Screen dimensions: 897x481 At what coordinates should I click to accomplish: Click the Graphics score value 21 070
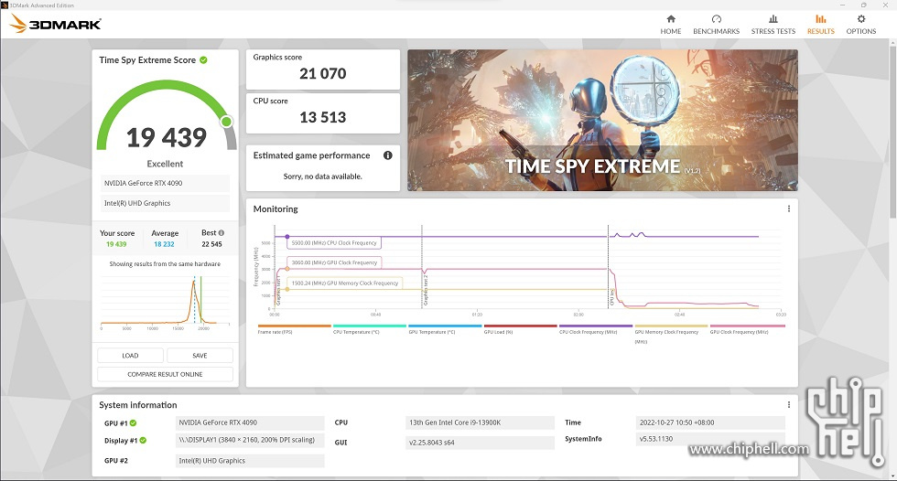322,74
